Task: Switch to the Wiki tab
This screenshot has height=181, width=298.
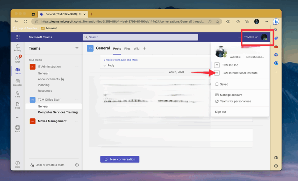Action: tap(136, 48)
